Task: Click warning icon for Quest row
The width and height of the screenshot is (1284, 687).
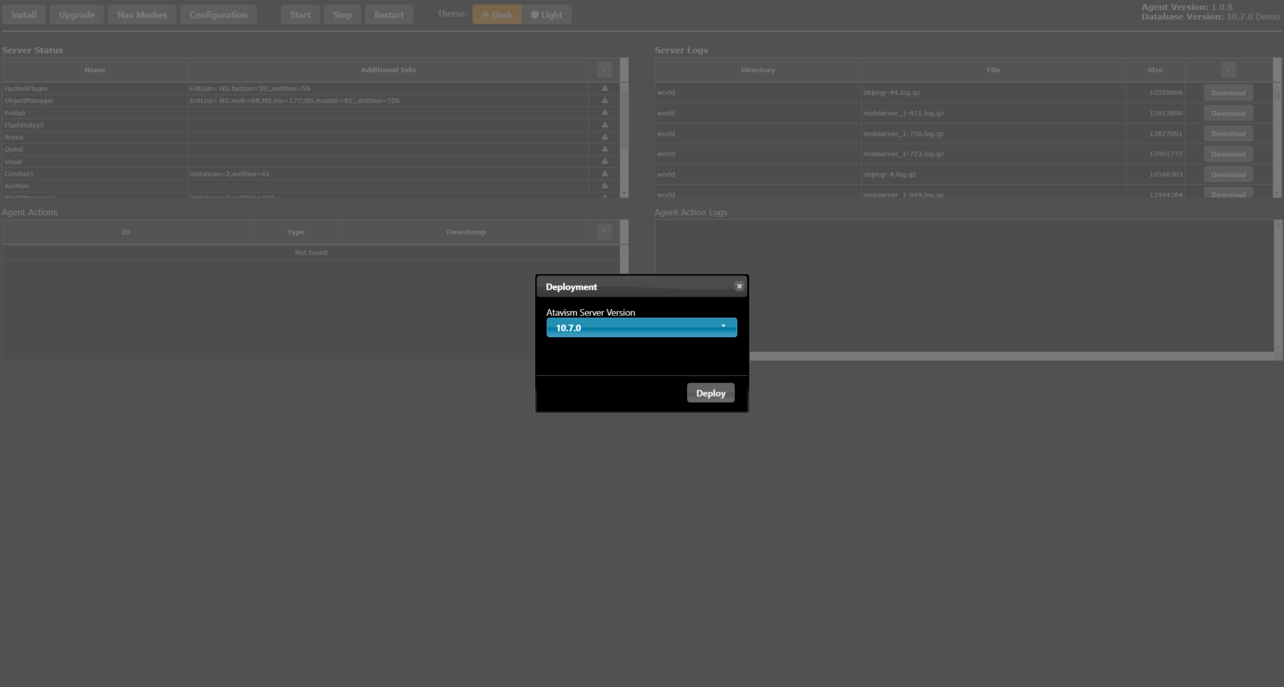Action: coord(604,149)
